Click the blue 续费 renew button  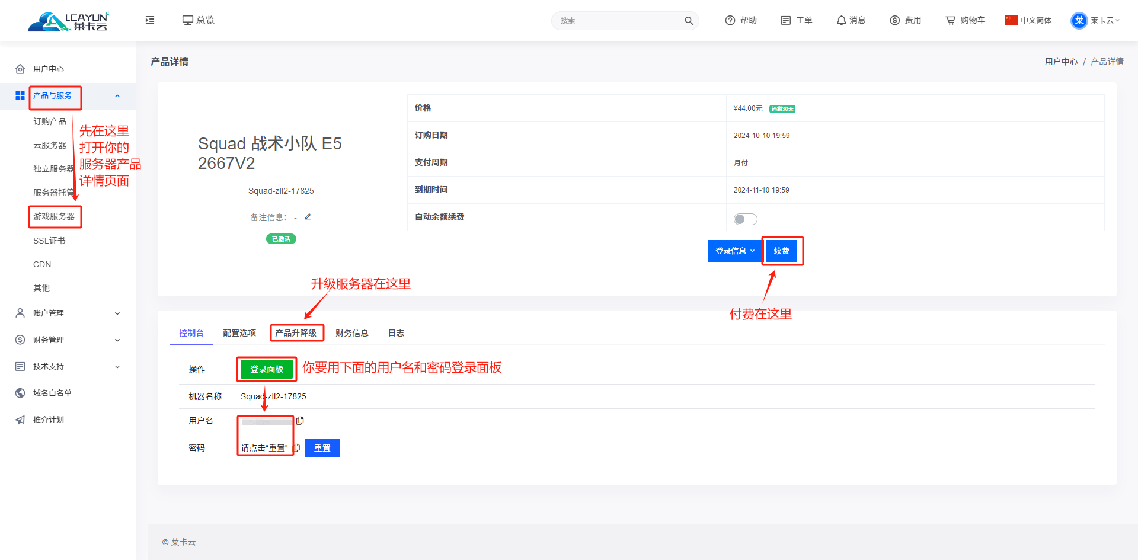(782, 251)
